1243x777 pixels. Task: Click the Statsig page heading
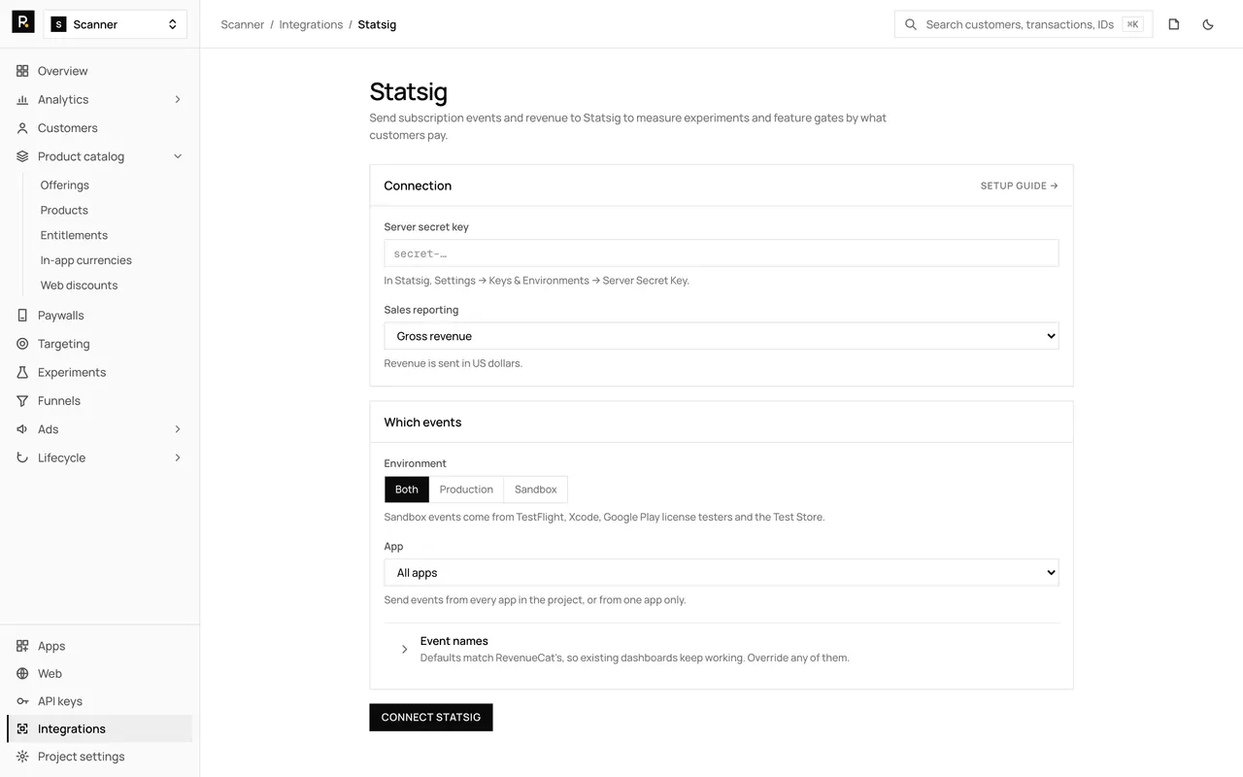pos(409,91)
